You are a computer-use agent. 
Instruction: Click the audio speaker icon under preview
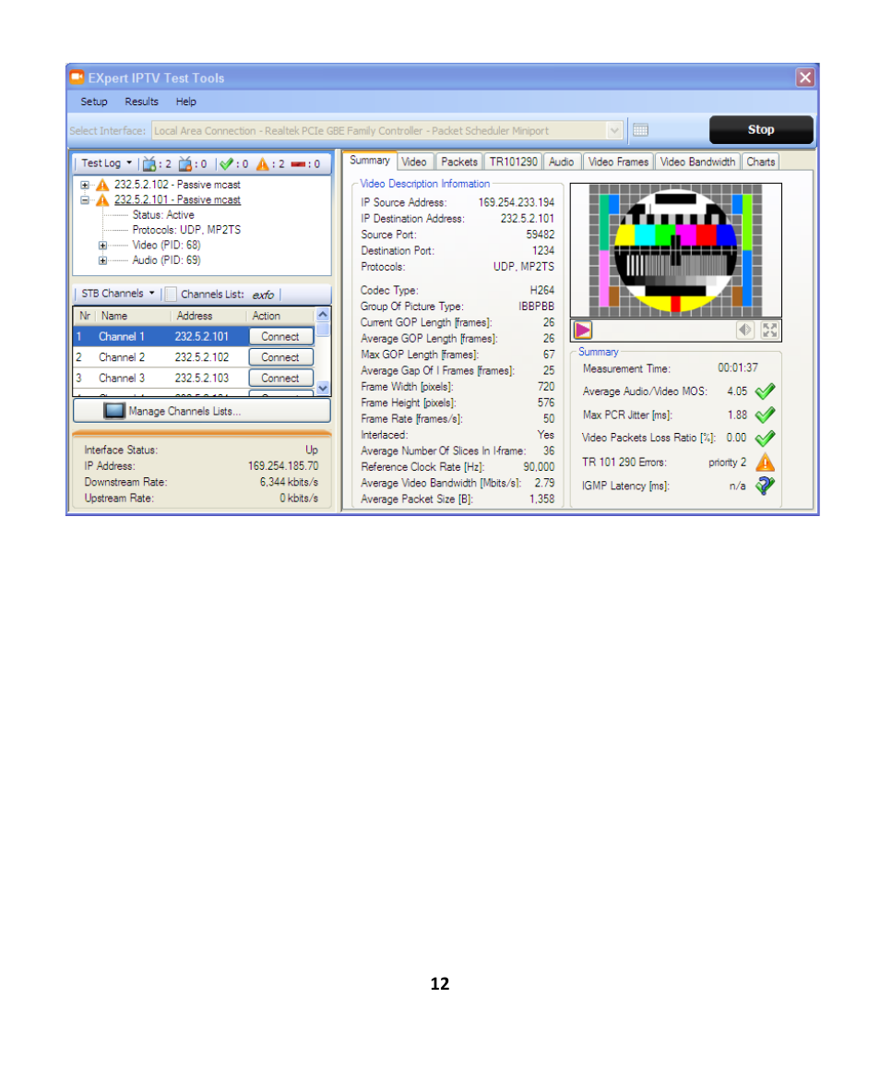coord(745,331)
